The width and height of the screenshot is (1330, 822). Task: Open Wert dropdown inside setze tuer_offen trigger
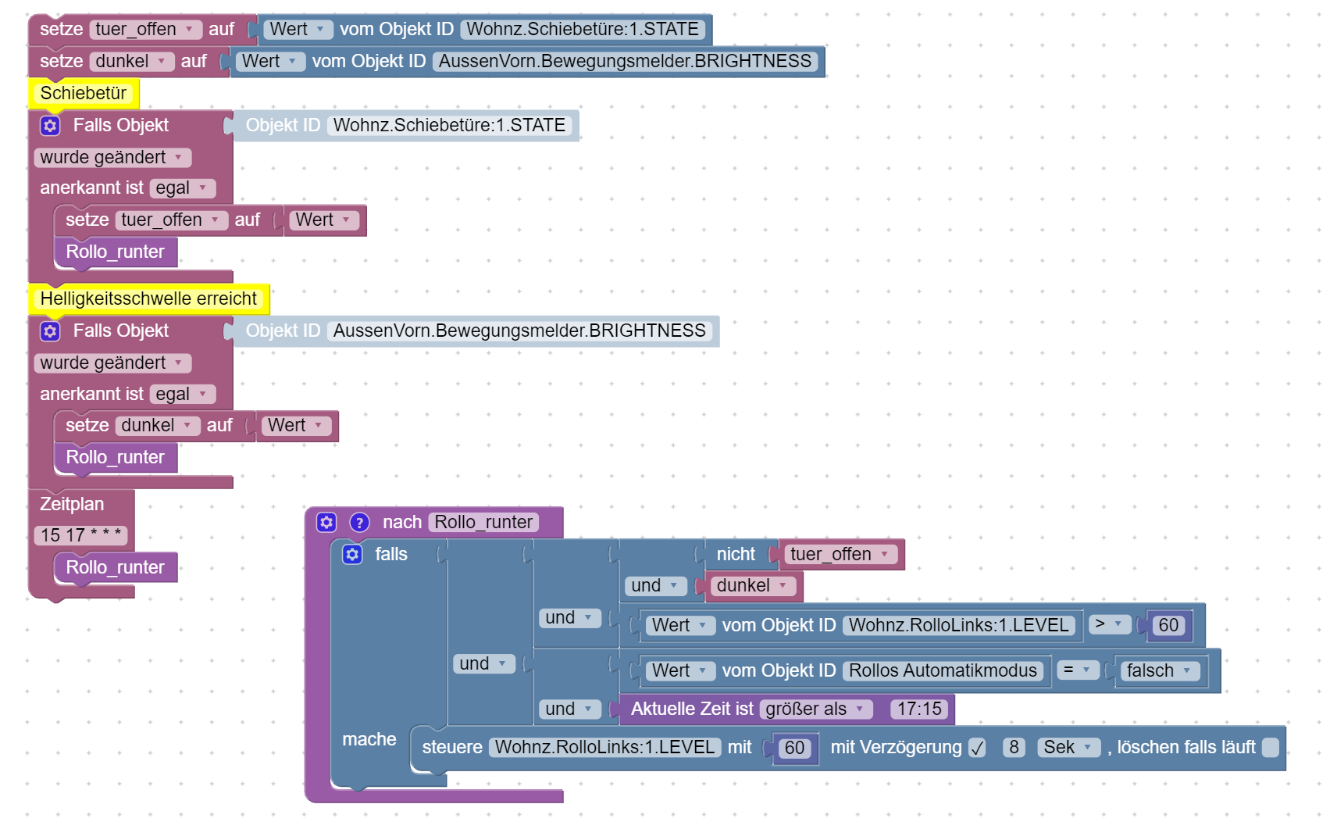(x=324, y=220)
